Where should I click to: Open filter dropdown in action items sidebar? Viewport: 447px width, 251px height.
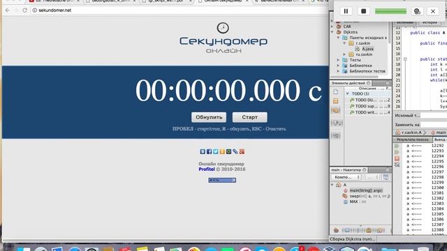click(337, 123)
